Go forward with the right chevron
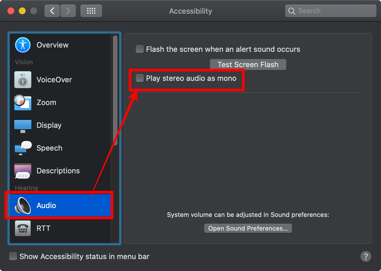Image resolution: width=381 pixels, height=271 pixels. pos(68,11)
